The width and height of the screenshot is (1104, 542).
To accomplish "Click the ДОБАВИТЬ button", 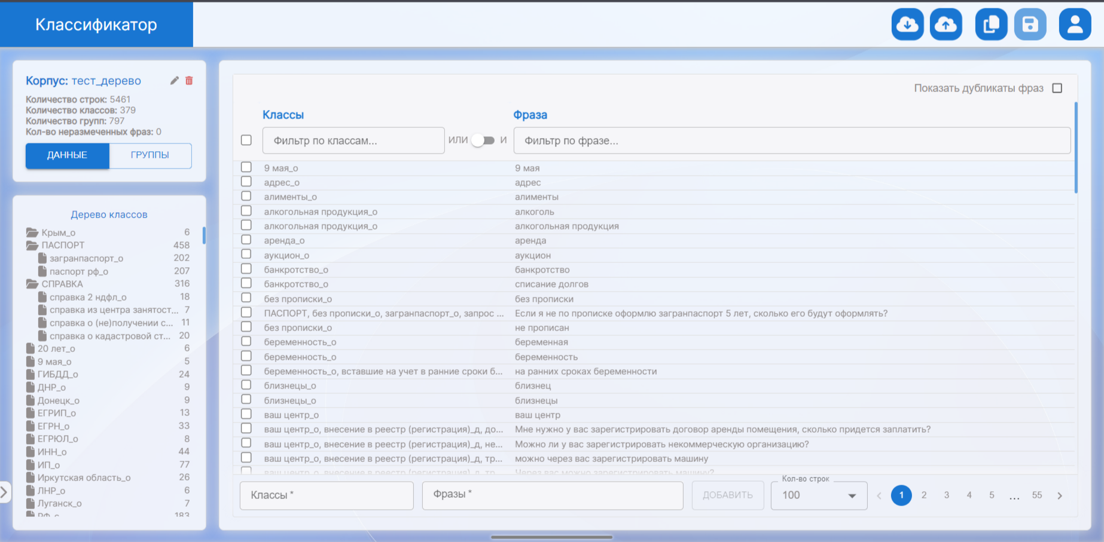I will coord(727,495).
